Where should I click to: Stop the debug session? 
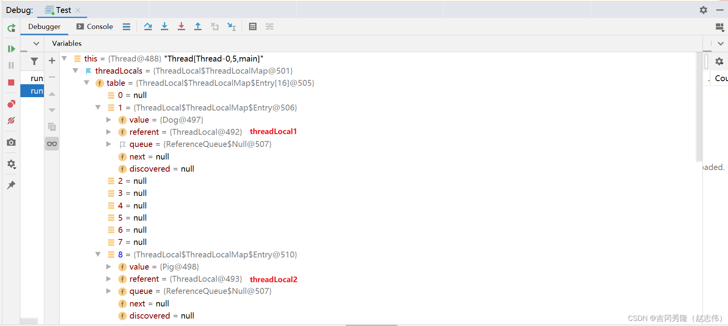point(11,82)
